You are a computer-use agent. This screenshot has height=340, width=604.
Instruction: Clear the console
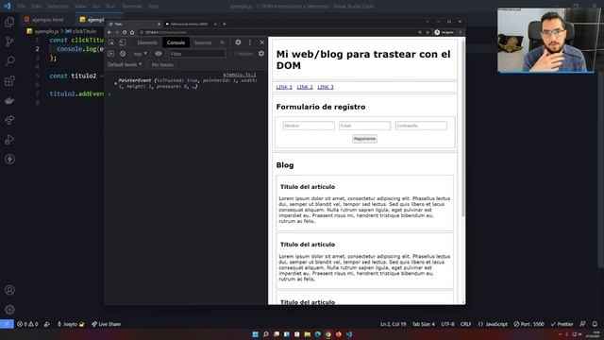click(123, 54)
